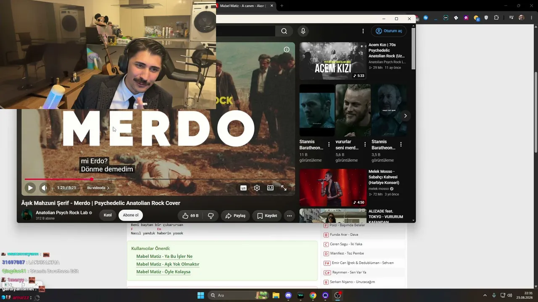Click the YouTube search magnifier button
The height and width of the screenshot is (302, 538).
[284, 31]
